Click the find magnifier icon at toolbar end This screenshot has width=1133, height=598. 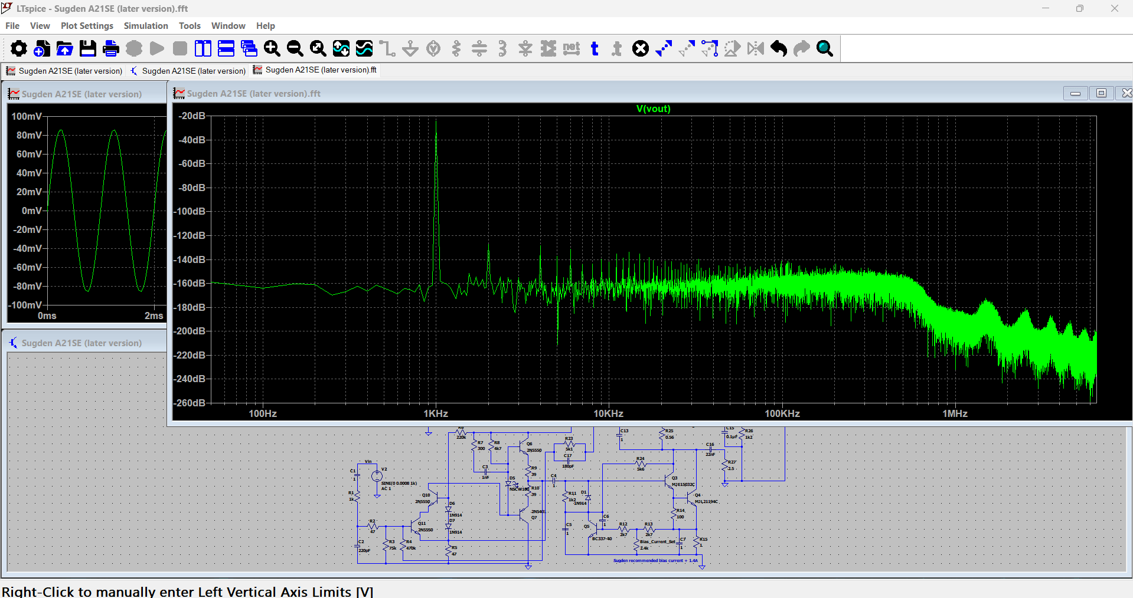click(x=825, y=48)
